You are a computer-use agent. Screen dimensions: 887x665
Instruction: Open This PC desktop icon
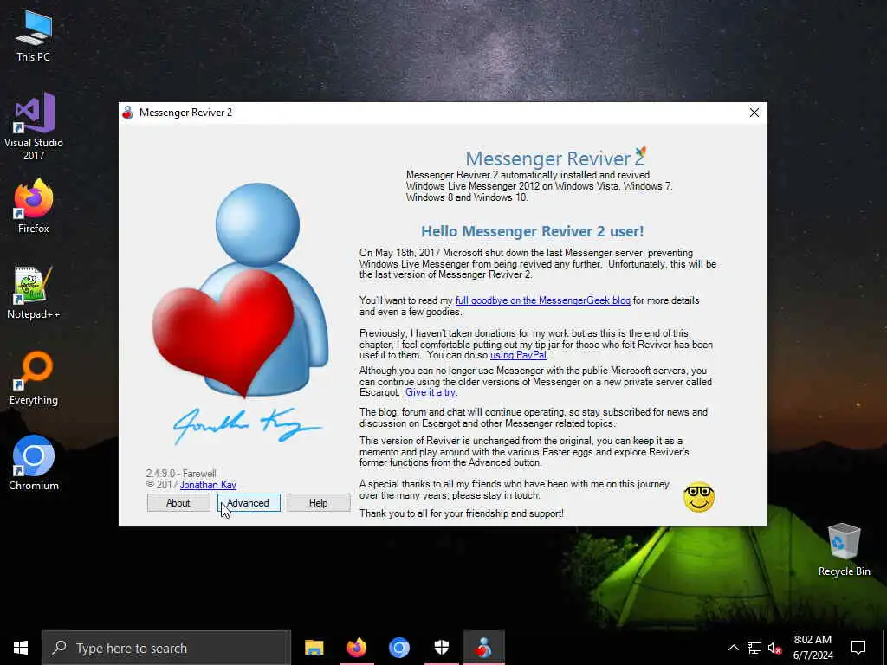click(x=34, y=36)
